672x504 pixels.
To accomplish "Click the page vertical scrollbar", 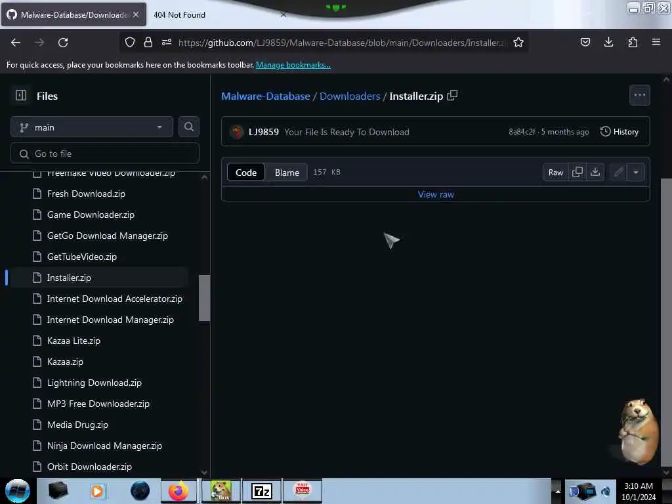I will click(666, 322).
